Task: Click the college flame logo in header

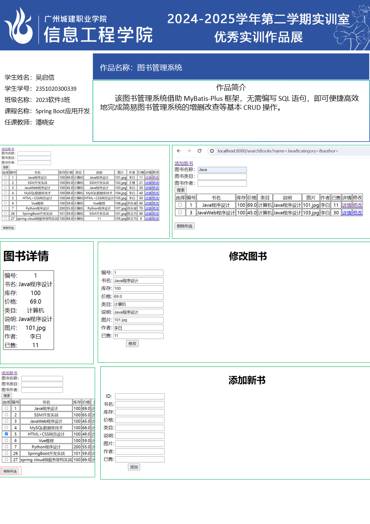Action: pyautogui.click(x=19, y=26)
